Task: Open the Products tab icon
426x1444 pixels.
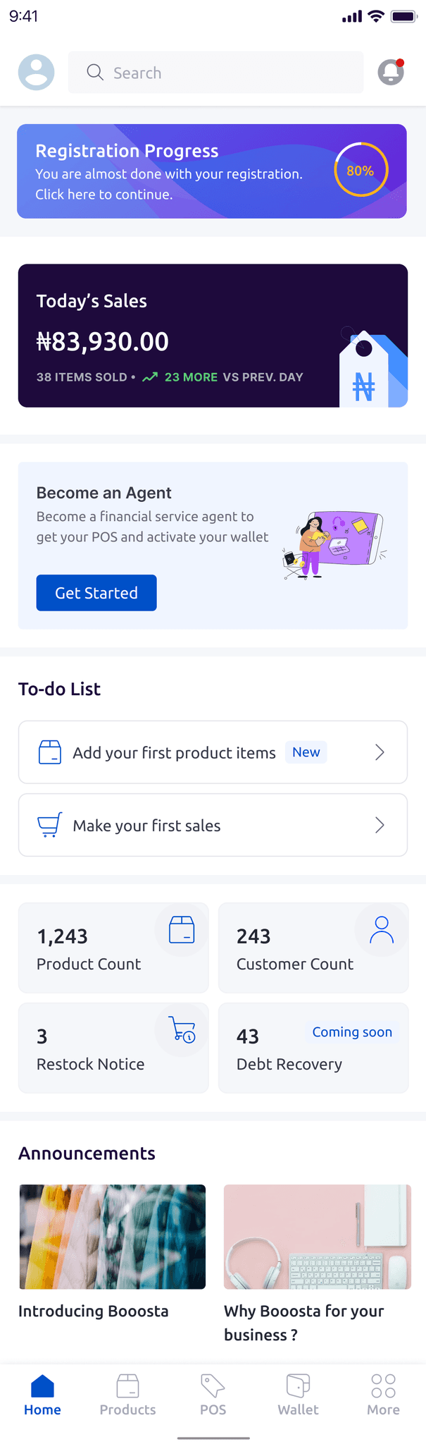Action: pos(127,1386)
